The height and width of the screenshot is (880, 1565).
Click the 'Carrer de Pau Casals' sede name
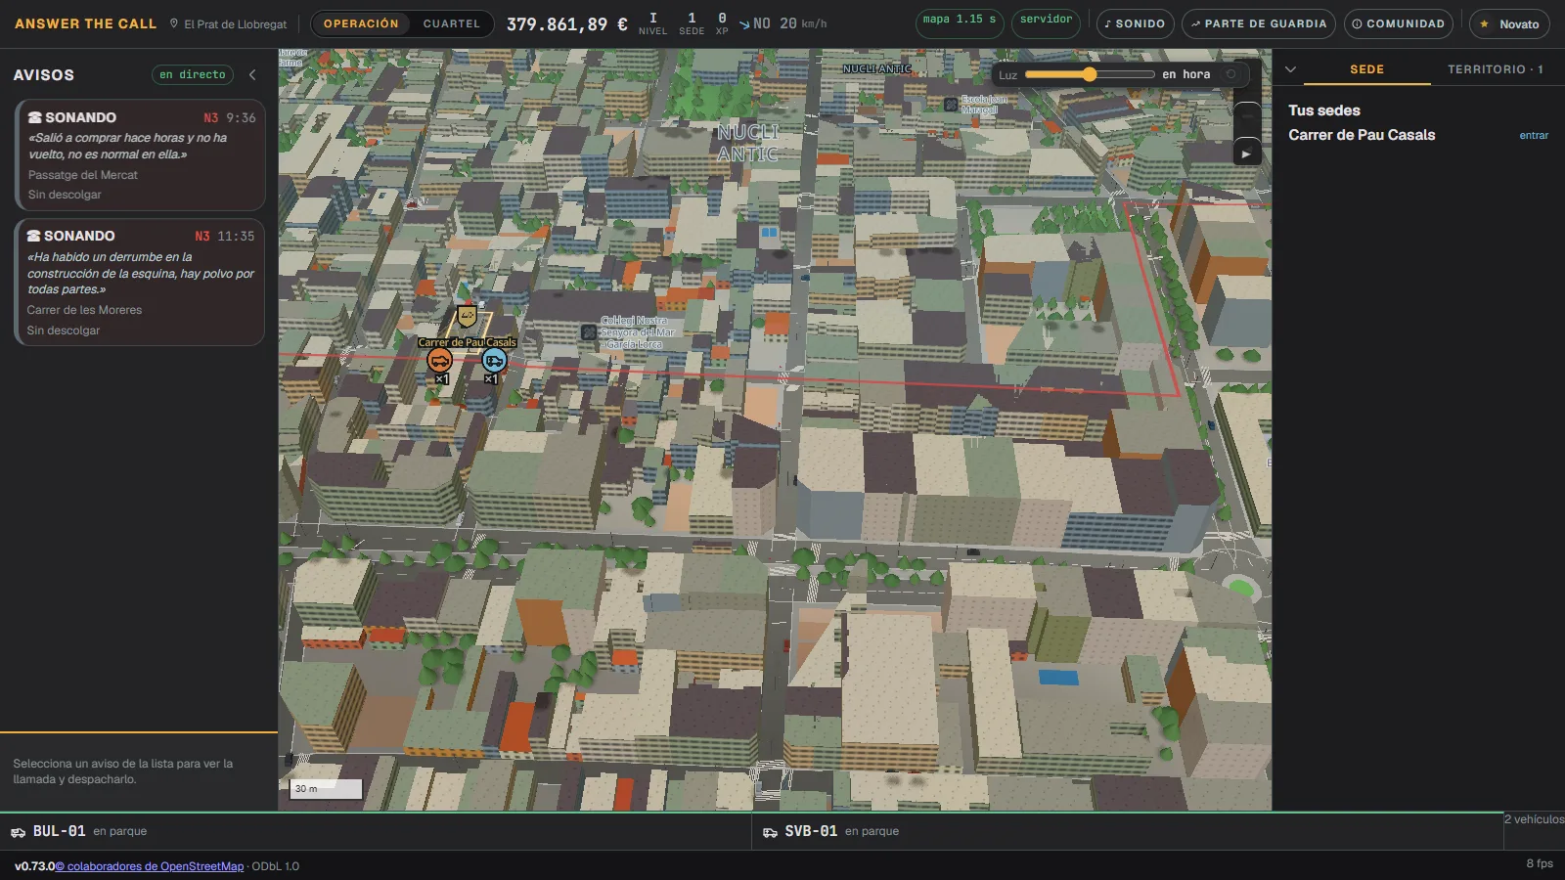[1362, 135]
